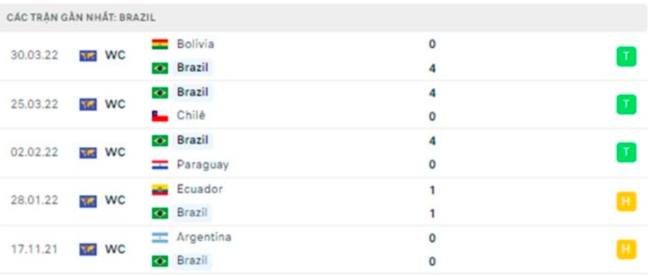Click green T badge for Paraguay match

click(x=626, y=152)
